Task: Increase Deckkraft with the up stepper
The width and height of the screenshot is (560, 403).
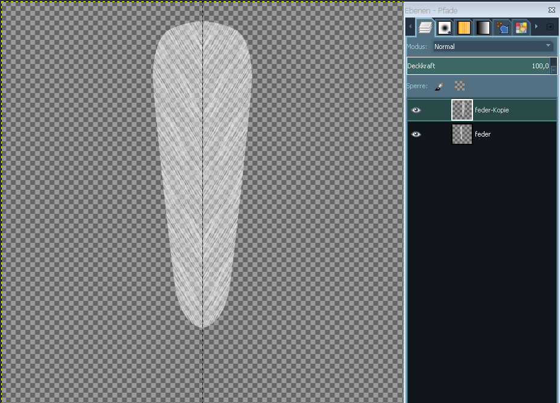Action: point(554,62)
